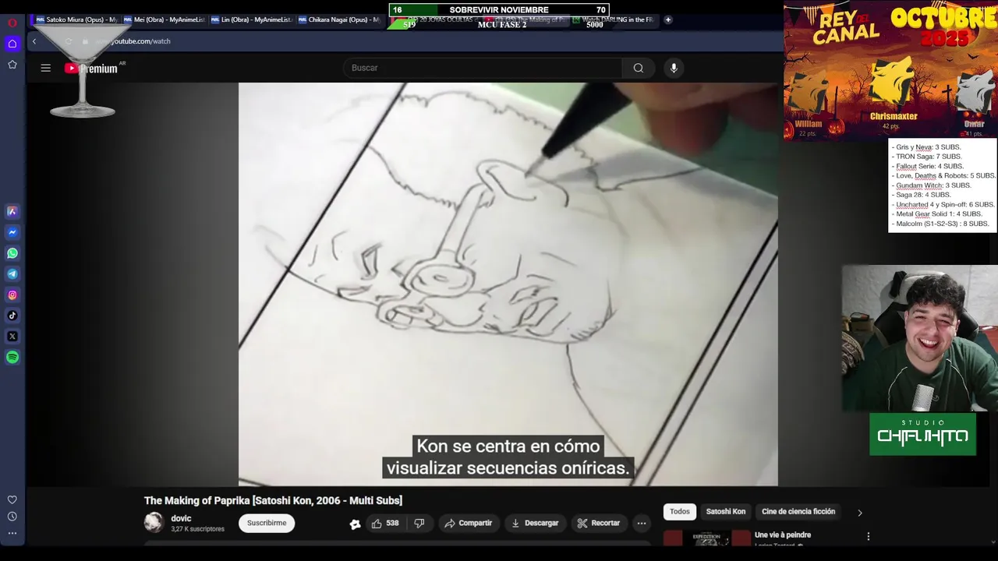Open a new browser tab plus button
Image resolution: width=998 pixels, height=561 pixels.
click(x=668, y=19)
